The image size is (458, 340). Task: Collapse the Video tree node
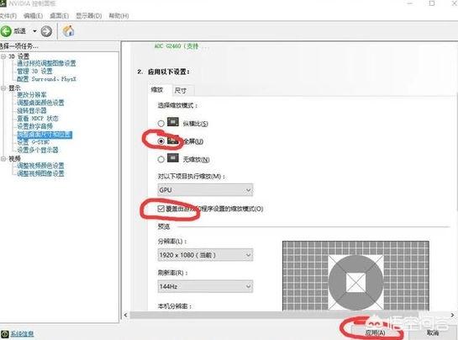pos(3,158)
